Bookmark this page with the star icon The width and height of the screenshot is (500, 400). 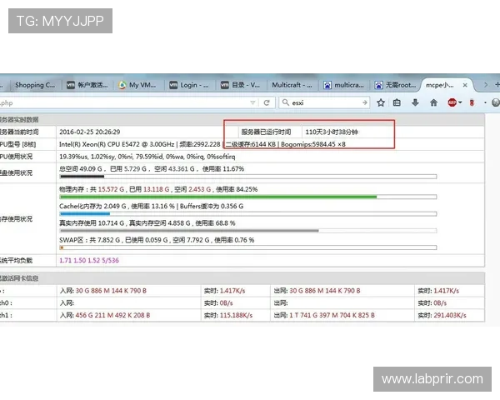(381, 102)
